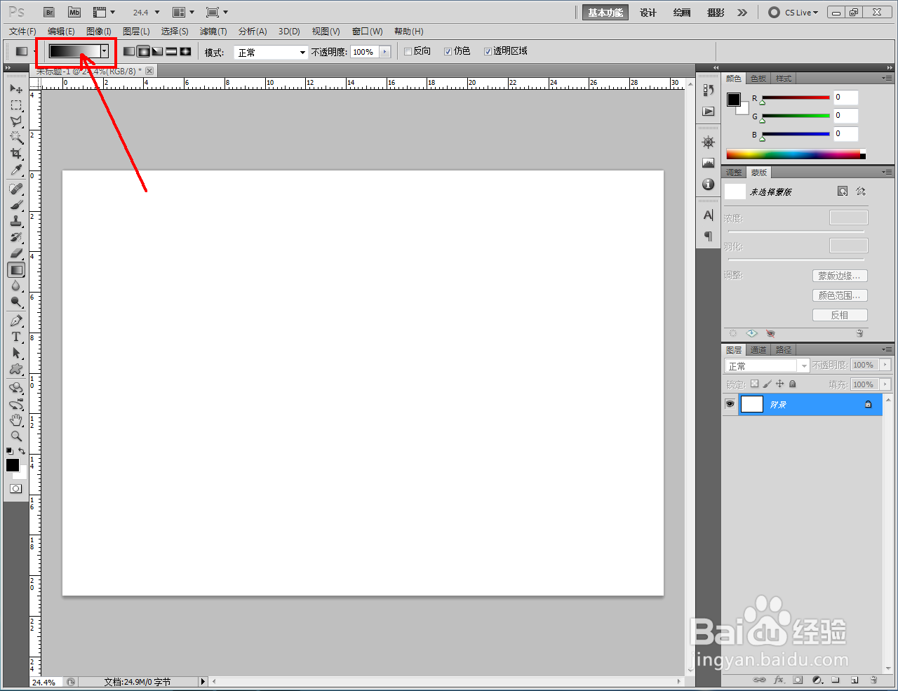Choose the linear gradient style
Image resolution: width=898 pixels, height=691 pixels.
click(x=129, y=51)
